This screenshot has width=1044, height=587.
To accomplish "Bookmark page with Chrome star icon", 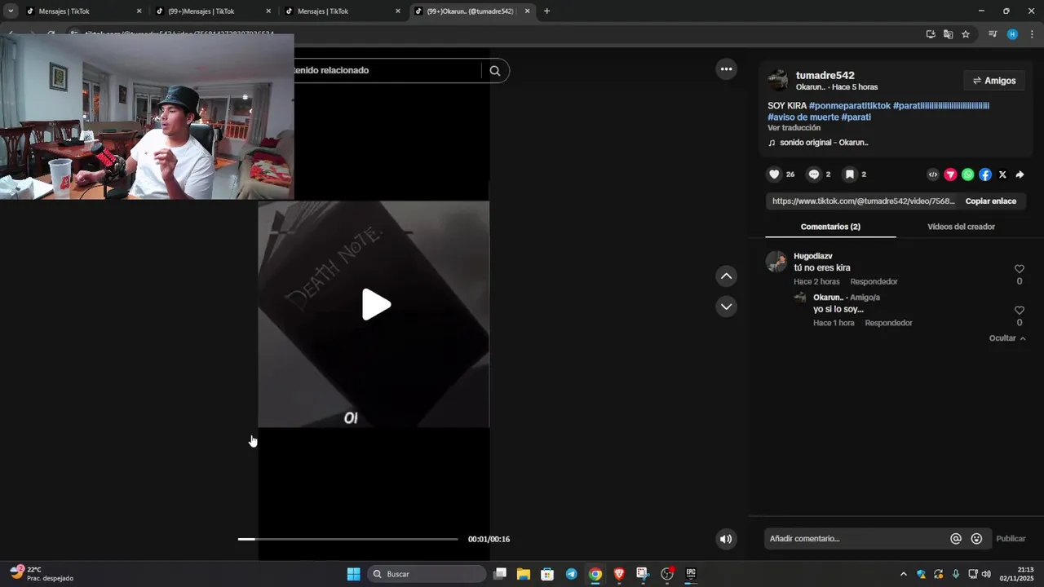I will click(966, 34).
